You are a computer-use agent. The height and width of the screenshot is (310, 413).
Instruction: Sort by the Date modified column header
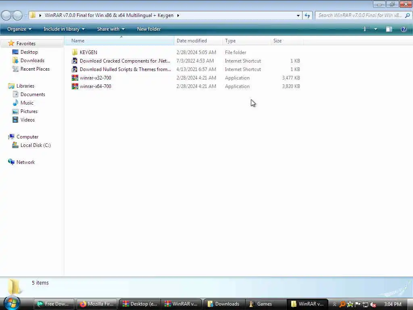point(198,41)
